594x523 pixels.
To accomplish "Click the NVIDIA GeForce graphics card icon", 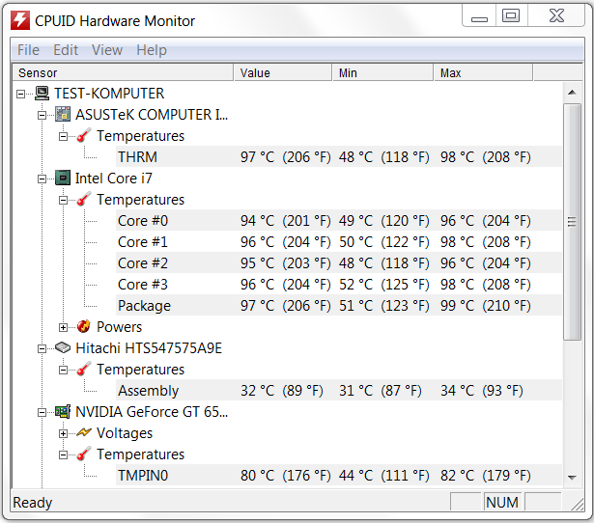I will tap(63, 411).
